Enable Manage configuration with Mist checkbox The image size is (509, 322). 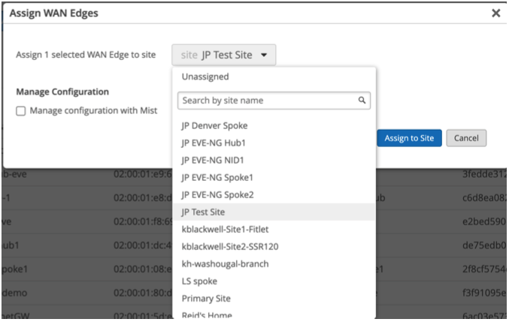tap(21, 111)
